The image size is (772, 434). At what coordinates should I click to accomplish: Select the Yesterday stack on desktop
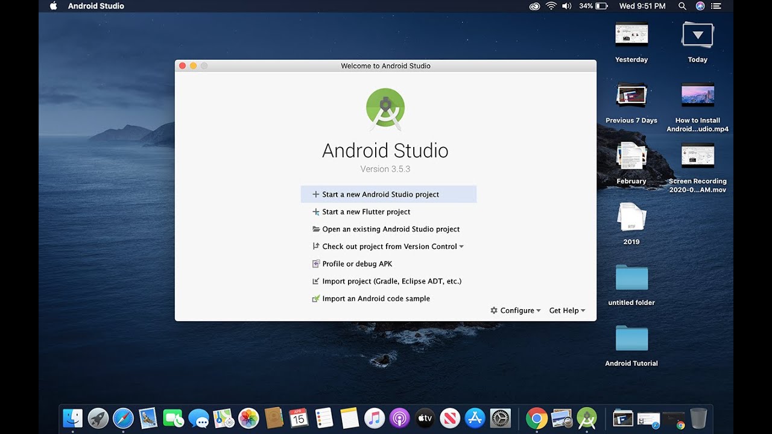click(x=631, y=42)
